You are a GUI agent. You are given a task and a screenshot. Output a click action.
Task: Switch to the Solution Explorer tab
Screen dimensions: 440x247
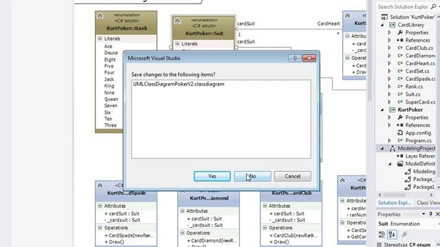[394, 203]
